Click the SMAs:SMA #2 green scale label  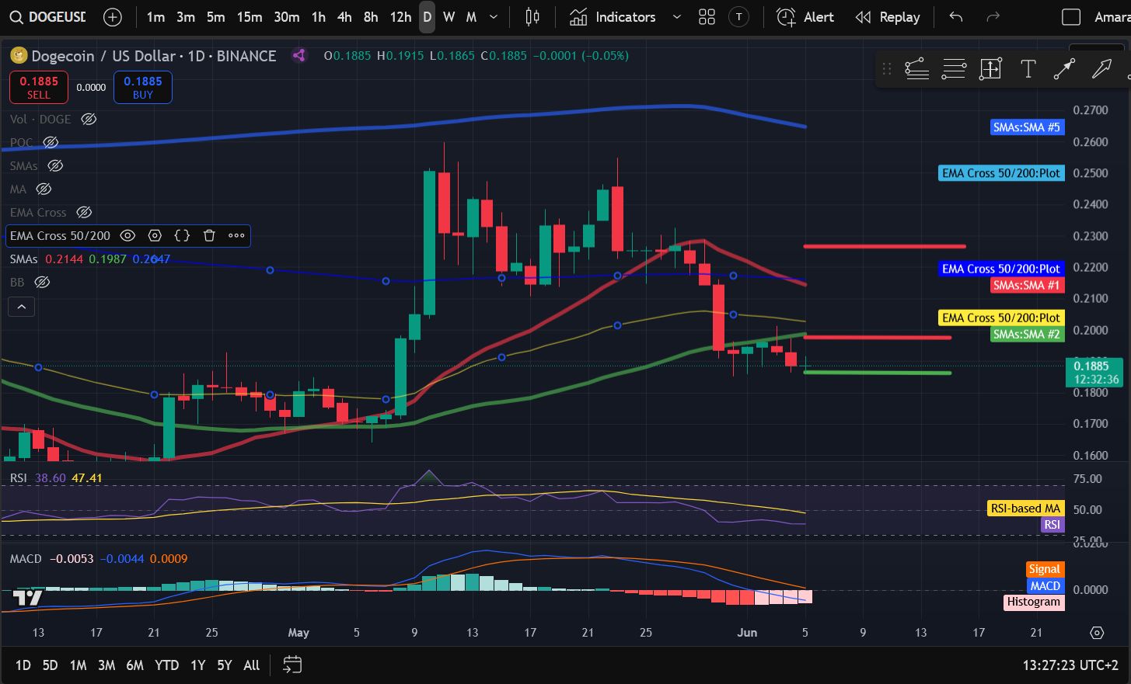pos(1026,335)
